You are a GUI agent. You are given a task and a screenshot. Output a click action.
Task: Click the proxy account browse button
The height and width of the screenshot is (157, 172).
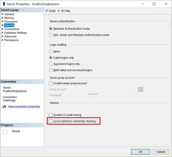pyautogui.click(x=140, y=89)
